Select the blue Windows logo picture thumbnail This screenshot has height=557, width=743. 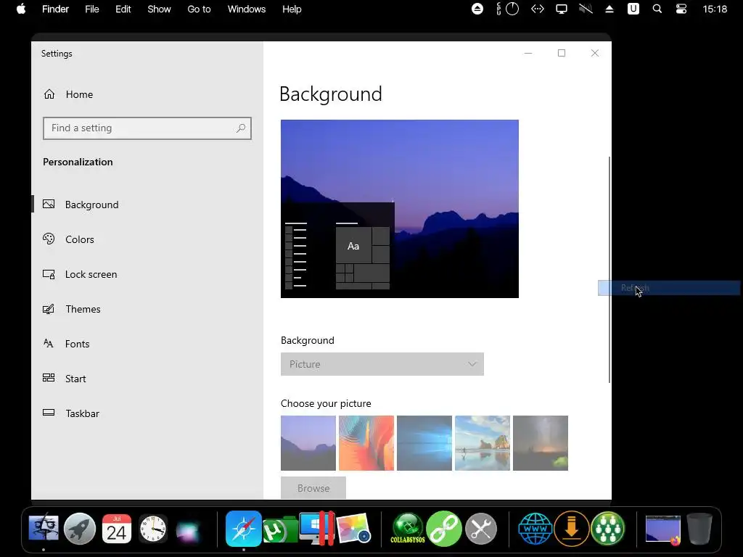424,443
